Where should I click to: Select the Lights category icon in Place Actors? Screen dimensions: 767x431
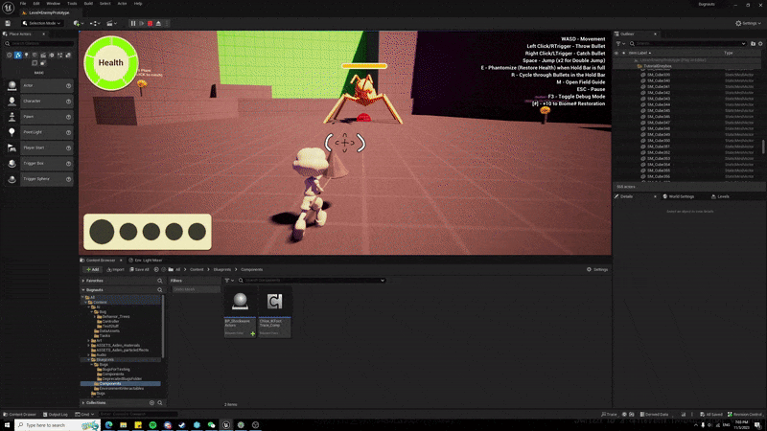click(x=27, y=56)
